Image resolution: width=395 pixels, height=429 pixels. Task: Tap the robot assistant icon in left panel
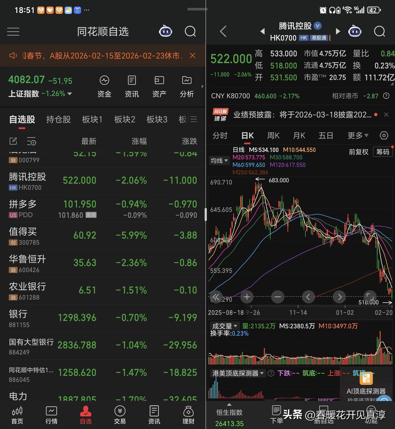(165, 31)
